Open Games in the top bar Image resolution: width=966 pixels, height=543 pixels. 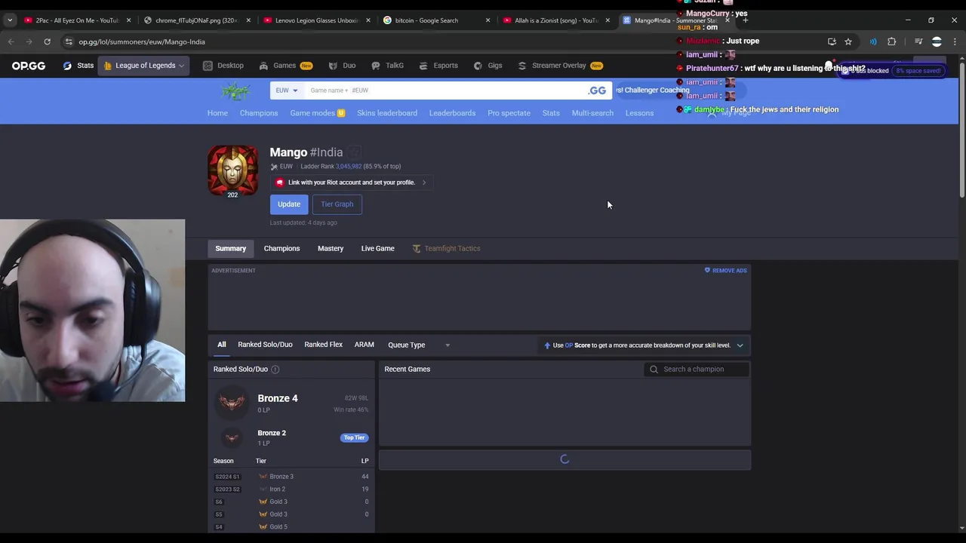coord(285,66)
